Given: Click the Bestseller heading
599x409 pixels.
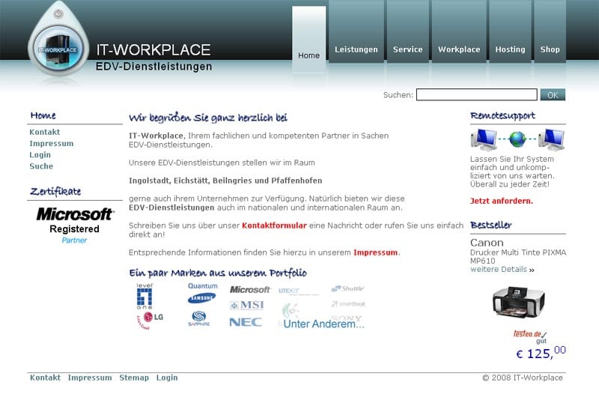Looking at the screenshot, I should coord(491,225).
